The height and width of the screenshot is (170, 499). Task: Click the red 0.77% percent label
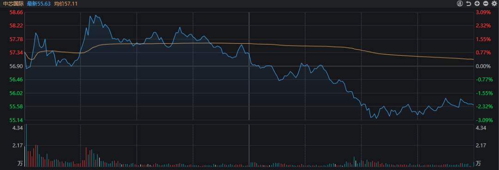pyautogui.click(x=483, y=53)
